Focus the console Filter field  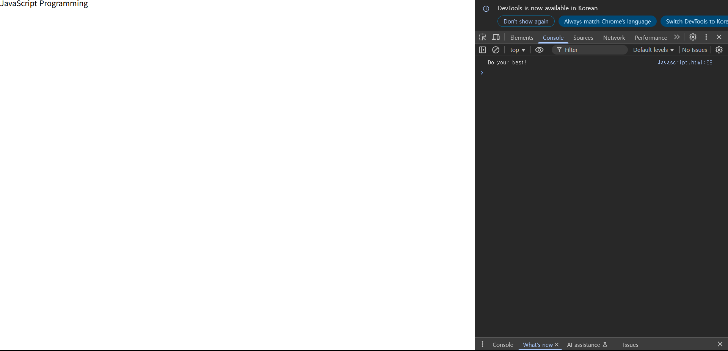pyautogui.click(x=590, y=50)
